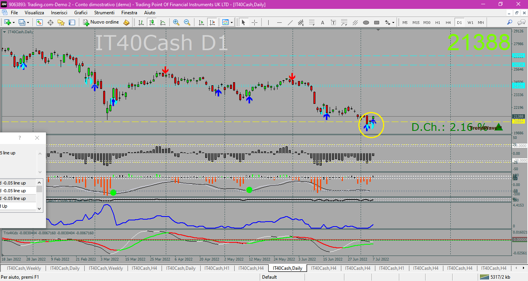Open the Inserisci menu
The width and height of the screenshot is (528, 281).
59,13
